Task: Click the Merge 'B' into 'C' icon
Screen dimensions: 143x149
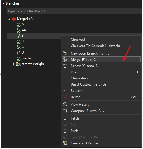Action: [65, 60]
